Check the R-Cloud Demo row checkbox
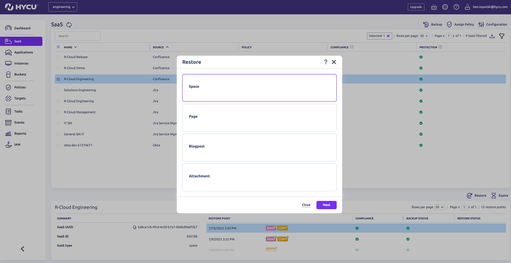Image resolution: width=511 pixels, height=263 pixels. click(58, 68)
